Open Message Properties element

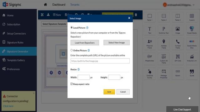pos(164,74)
